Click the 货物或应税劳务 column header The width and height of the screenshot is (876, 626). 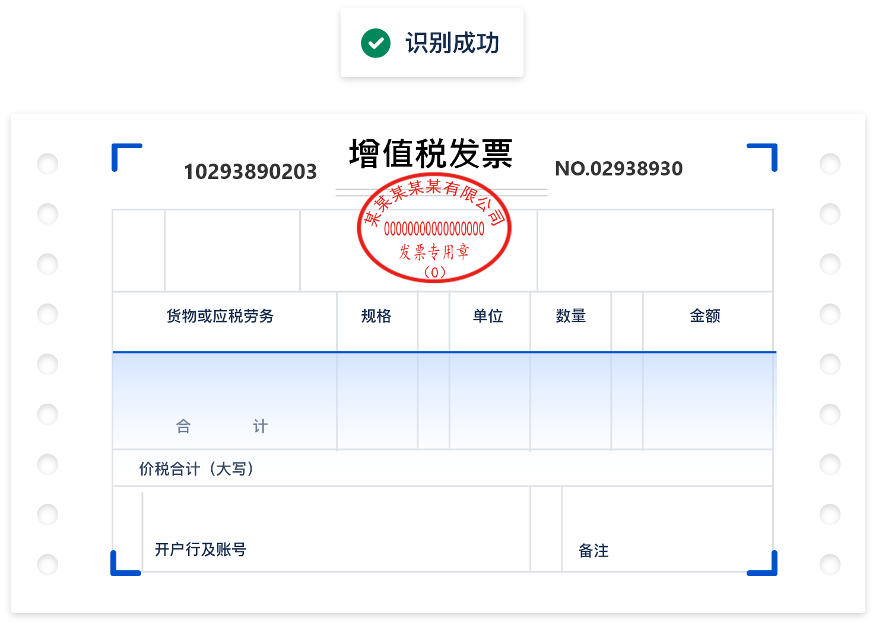[220, 316]
